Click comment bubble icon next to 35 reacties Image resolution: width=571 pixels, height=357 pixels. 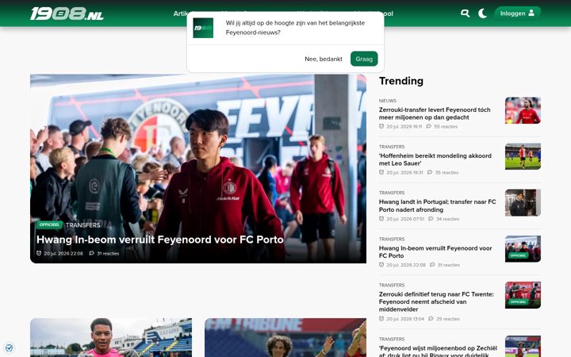430,172
